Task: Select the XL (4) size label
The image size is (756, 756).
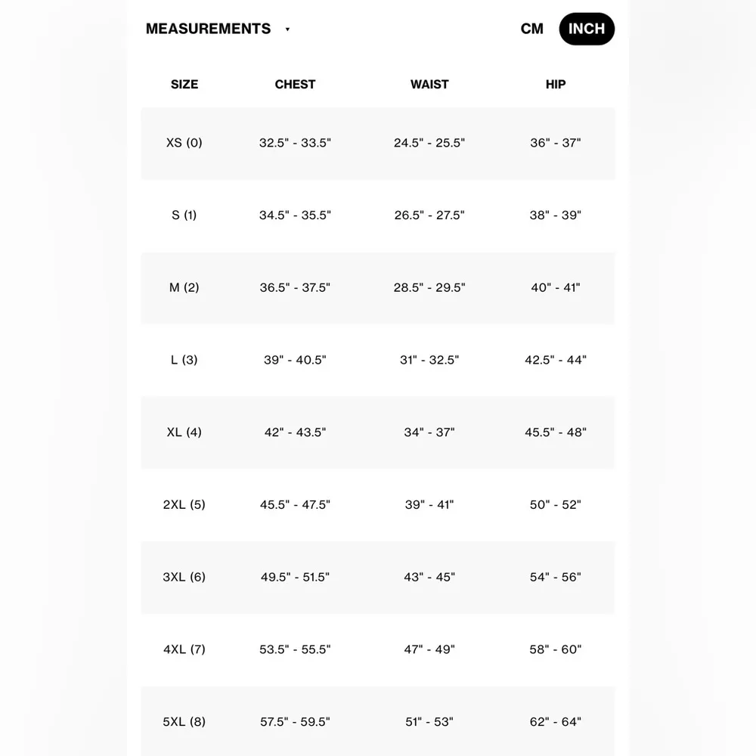Action: click(184, 432)
